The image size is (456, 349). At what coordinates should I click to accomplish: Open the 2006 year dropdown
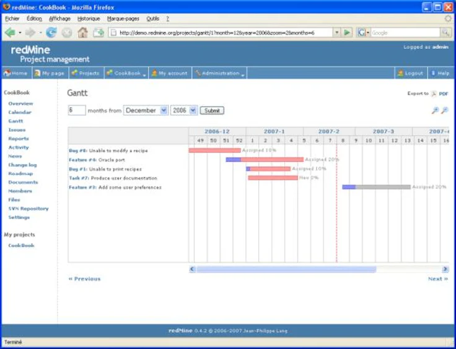click(x=184, y=110)
